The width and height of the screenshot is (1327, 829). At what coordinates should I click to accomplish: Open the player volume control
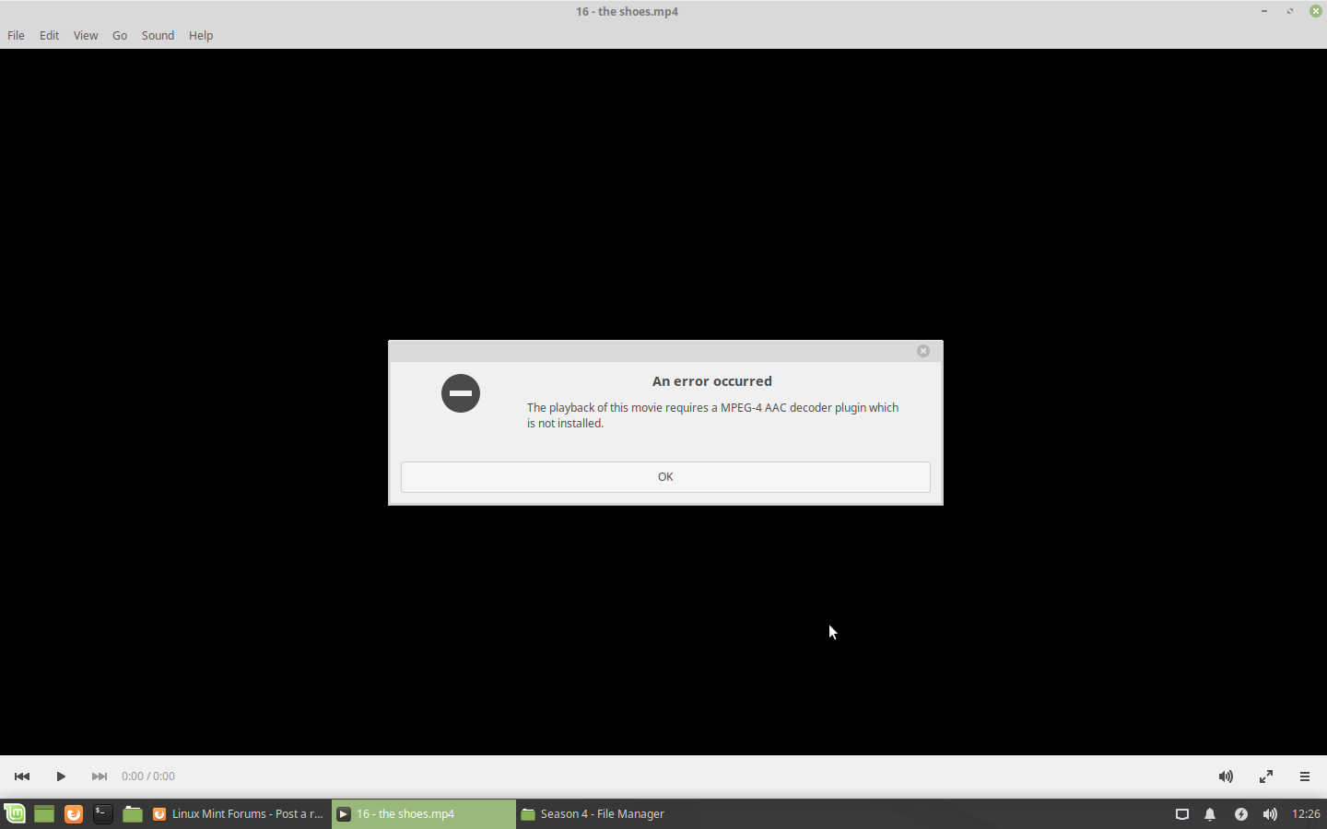(x=1226, y=776)
